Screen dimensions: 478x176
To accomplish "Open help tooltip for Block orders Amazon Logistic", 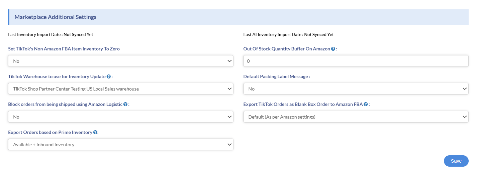I will click(x=125, y=104).
